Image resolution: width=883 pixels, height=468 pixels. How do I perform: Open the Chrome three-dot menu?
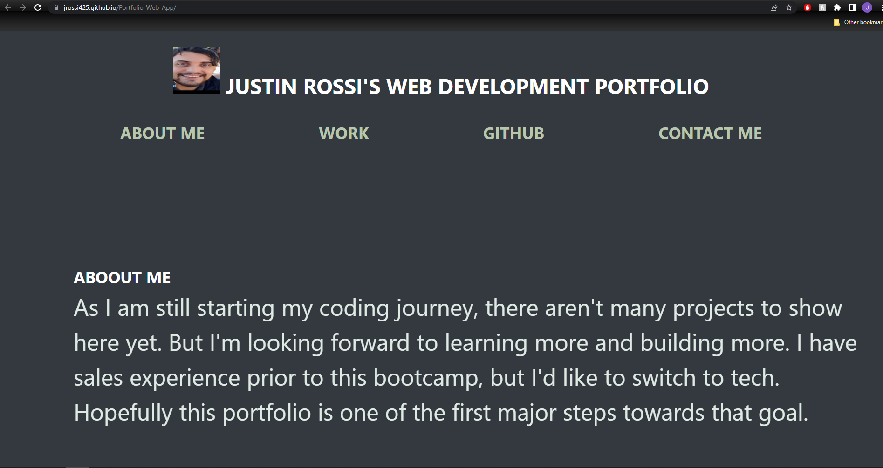(880, 7)
